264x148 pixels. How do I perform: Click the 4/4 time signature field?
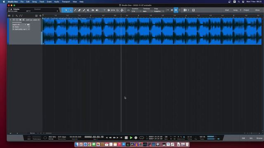coord(189,137)
